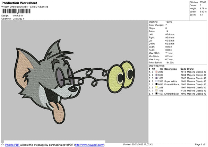208x147 pixels.
Task: Click the Production Worksheet title
Action: [x=19, y=3]
